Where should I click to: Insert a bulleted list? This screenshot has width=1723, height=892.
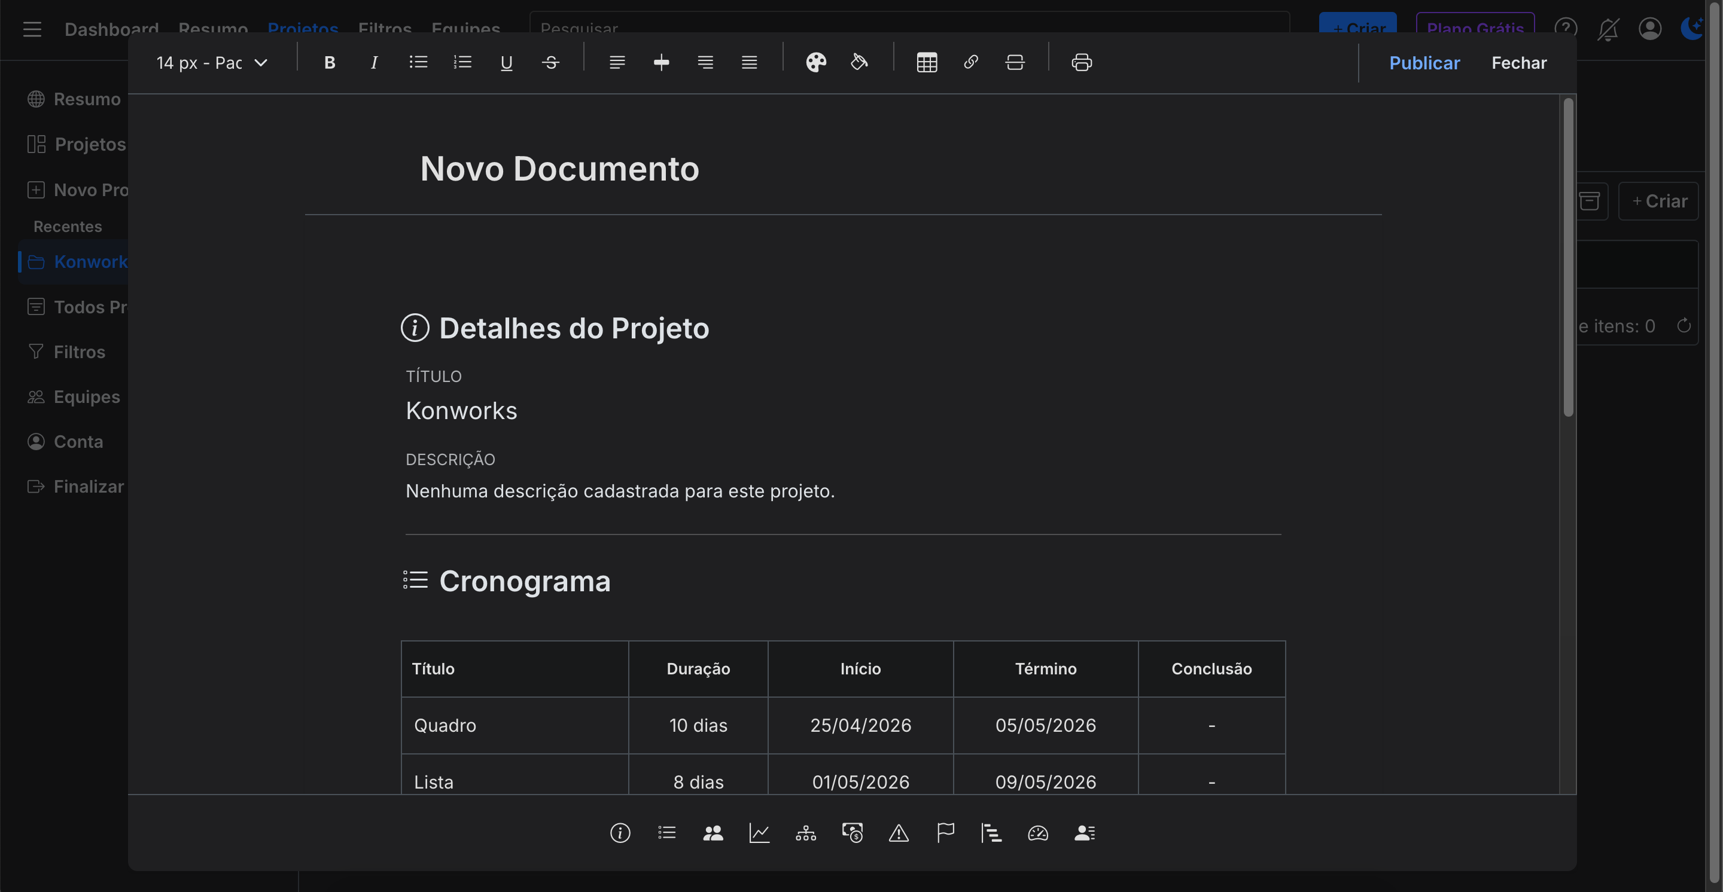418,63
